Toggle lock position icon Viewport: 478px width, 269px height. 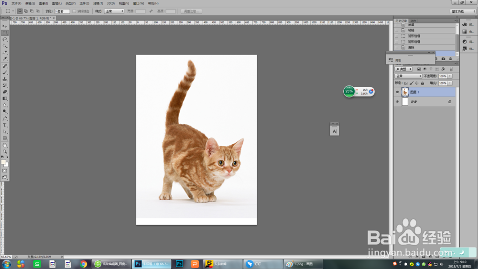point(417,83)
